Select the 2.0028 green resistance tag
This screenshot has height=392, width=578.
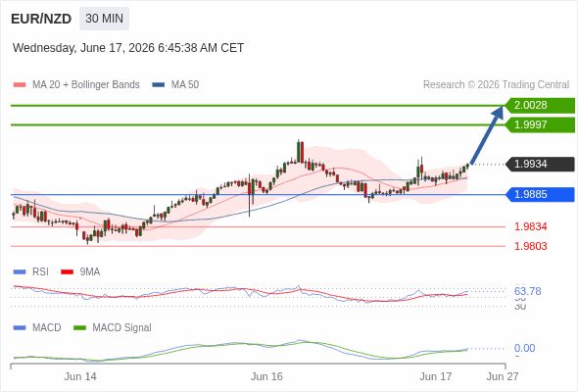pos(540,106)
